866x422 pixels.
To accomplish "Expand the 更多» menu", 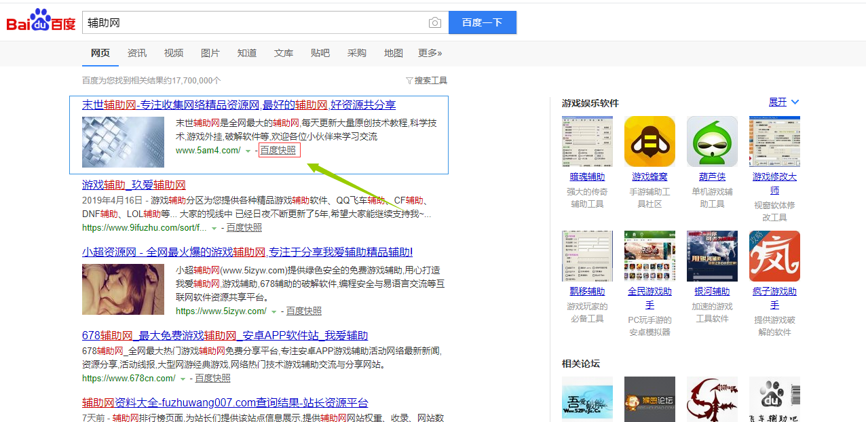I will tap(430, 53).
